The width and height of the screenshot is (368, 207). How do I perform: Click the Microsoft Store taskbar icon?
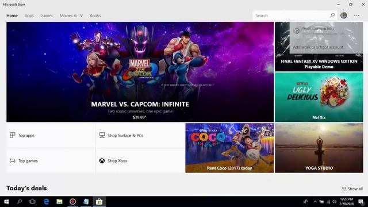click(x=99, y=202)
